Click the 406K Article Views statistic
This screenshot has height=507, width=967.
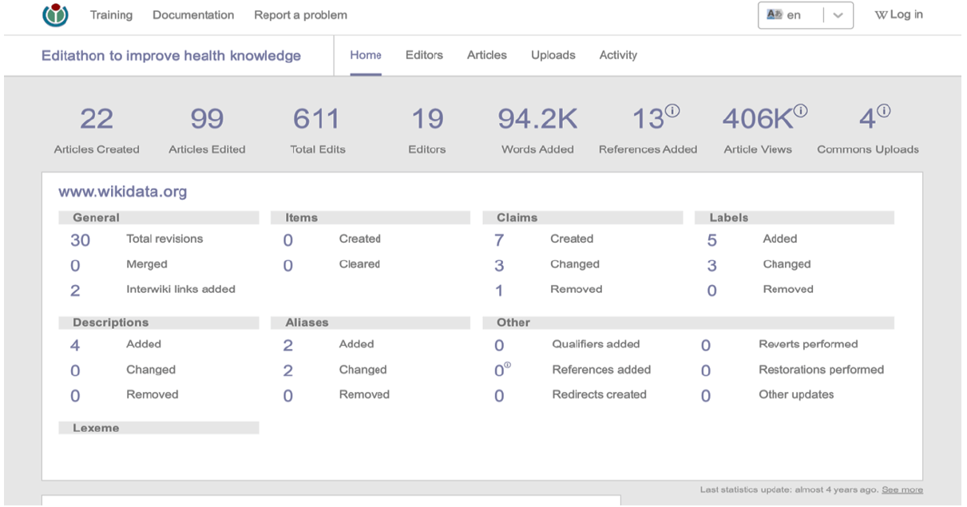pyautogui.click(x=759, y=120)
